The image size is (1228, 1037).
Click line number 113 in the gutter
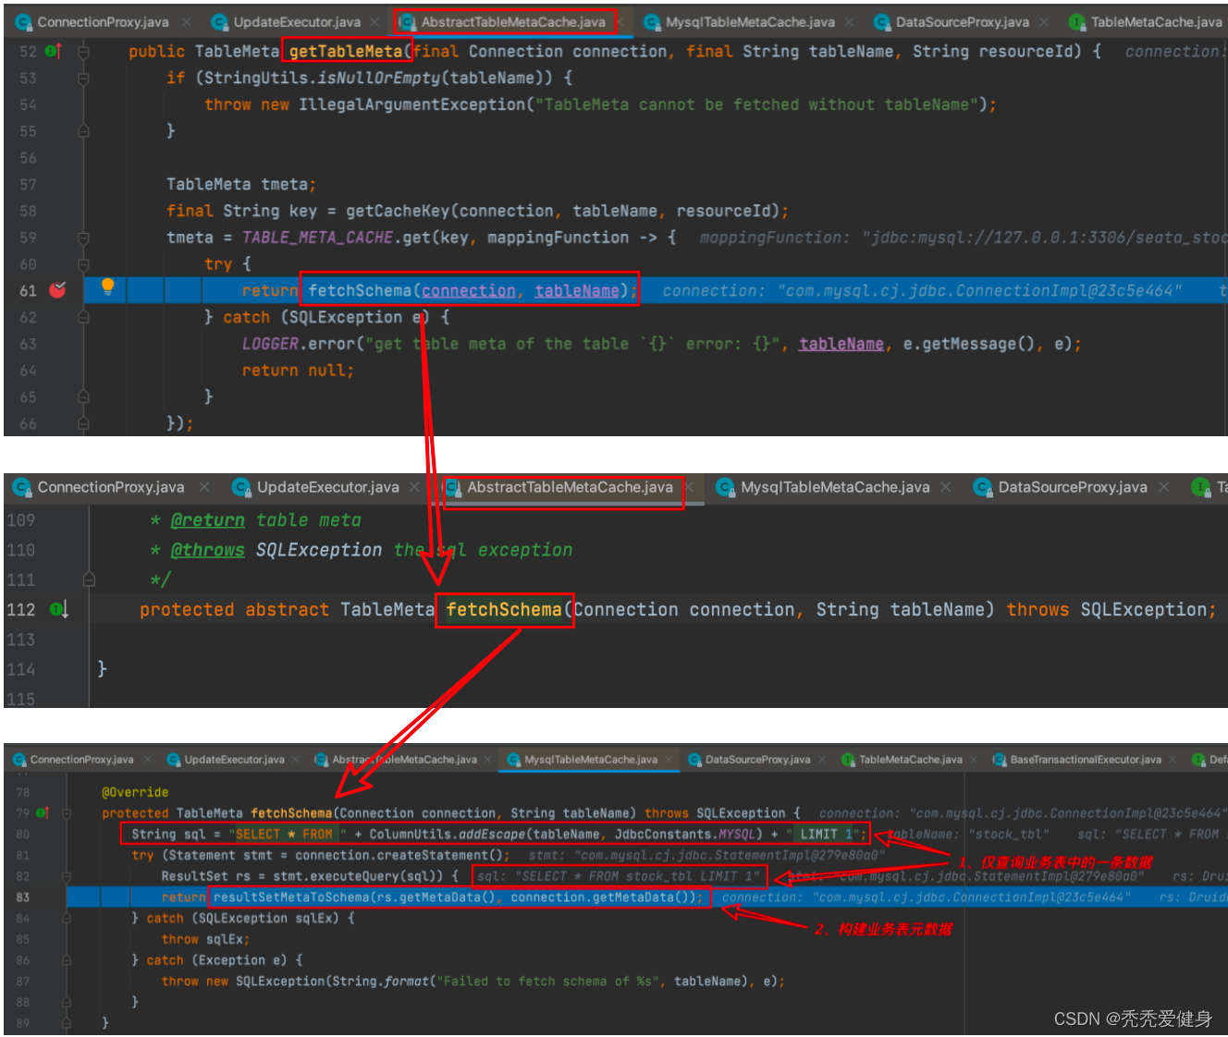click(20, 640)
